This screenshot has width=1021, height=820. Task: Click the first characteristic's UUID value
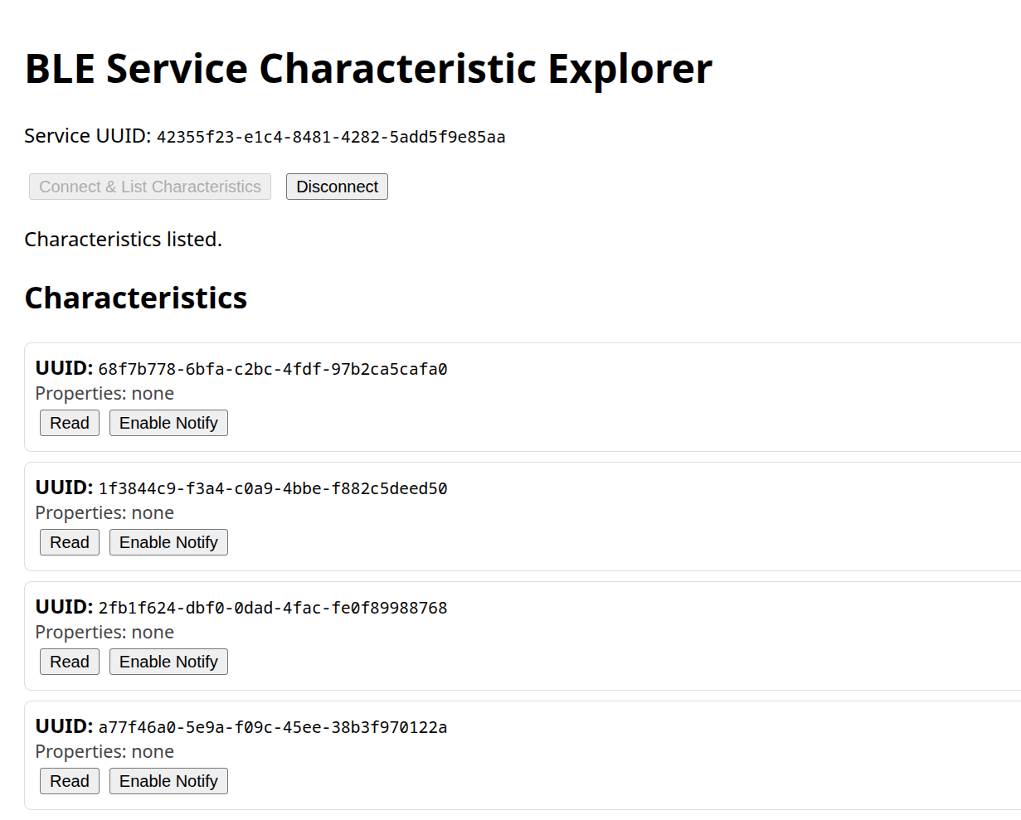[x=272, y=368]
